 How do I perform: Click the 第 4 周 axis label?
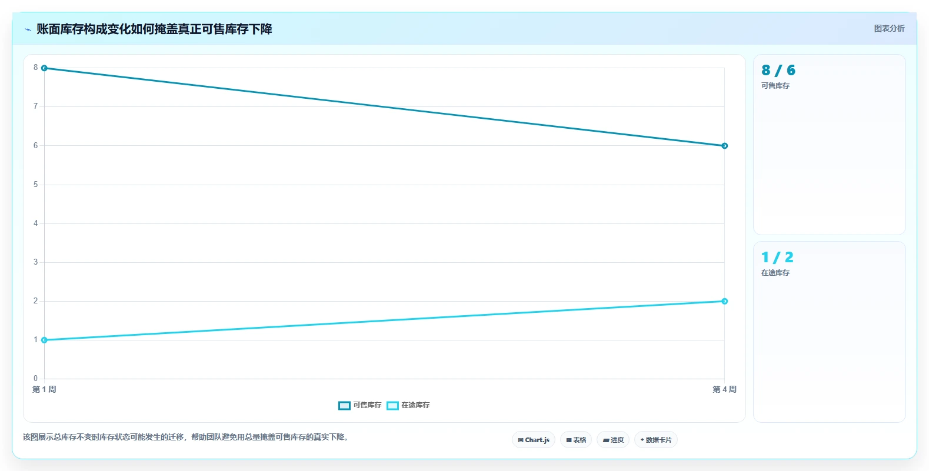tap(724, 389)
